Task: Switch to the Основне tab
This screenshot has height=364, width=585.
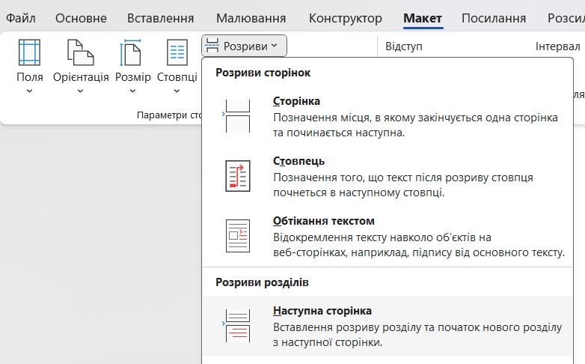Action: point(81,18)
